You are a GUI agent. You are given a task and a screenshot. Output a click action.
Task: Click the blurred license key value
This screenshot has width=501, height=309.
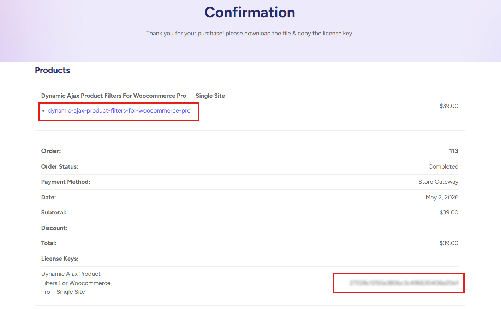pyautogui.click(x=404, y=283)
